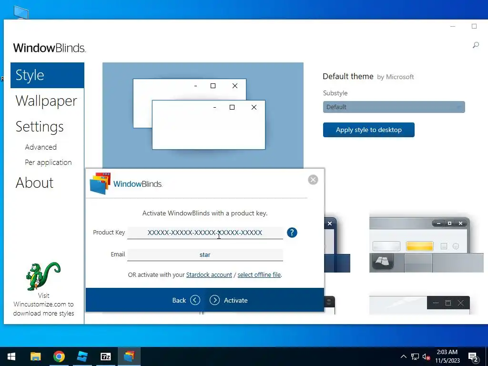488x366 pixels.
Task: Click the search magnifier icon
Action: [x=476, y=45]
